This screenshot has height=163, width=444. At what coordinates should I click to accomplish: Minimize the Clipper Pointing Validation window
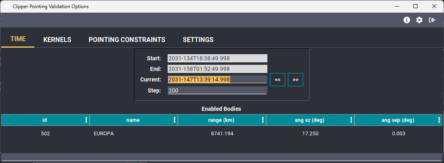tap(397, 6)
